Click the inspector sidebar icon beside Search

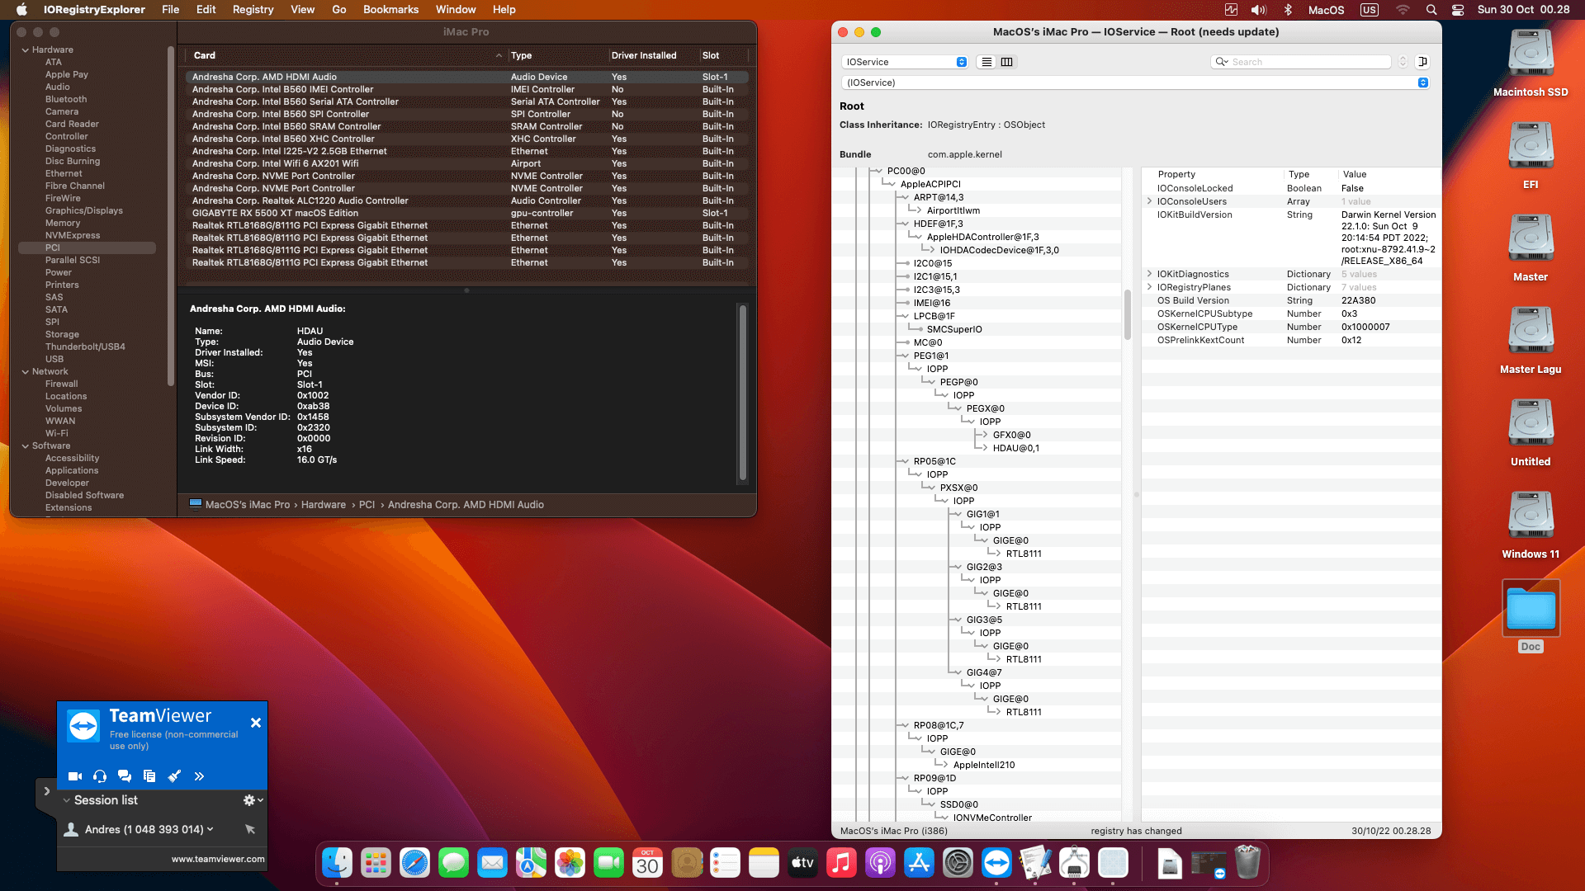click(x=1422, y=62)
